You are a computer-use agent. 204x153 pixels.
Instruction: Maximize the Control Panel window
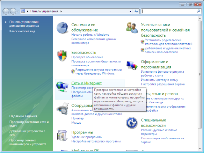pyautogui.click(x=190, y=4)
